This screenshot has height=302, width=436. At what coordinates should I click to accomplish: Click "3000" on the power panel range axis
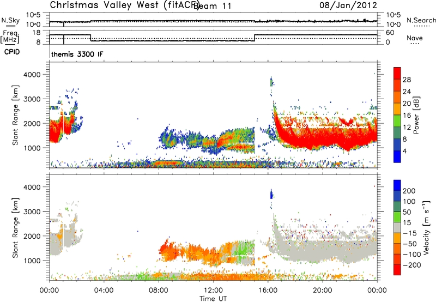click(x=32, y=99)
